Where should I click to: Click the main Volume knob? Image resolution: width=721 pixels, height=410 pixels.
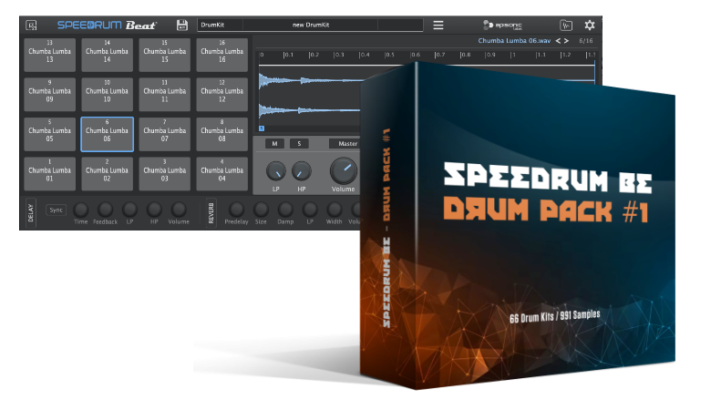point(343,170)
